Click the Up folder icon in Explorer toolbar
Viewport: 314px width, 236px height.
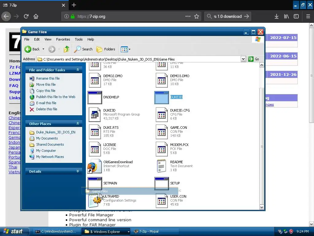66,49
